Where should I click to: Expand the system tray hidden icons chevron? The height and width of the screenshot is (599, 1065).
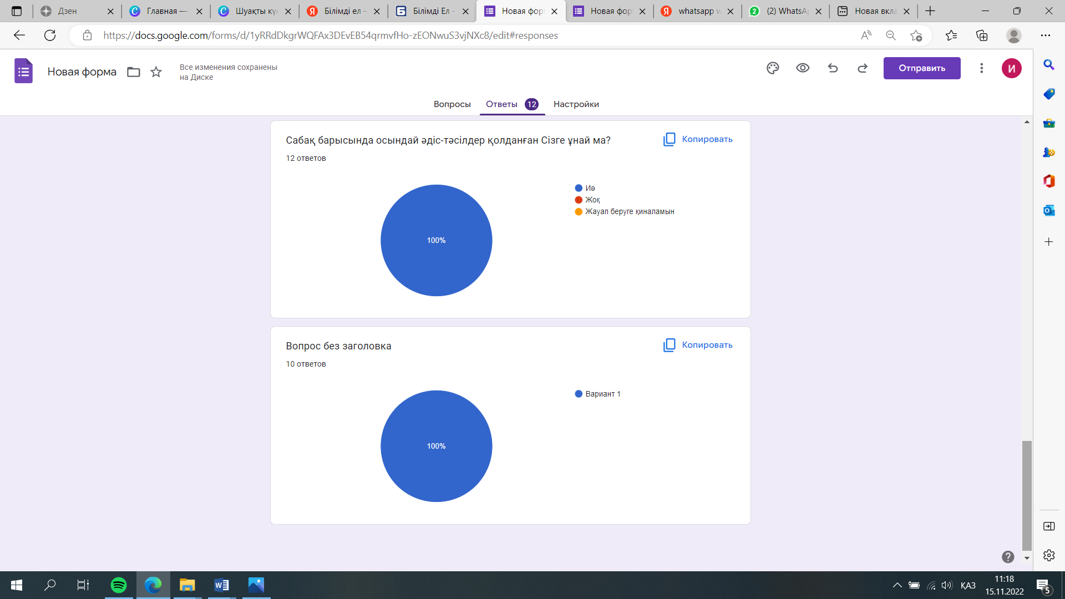pos(897,585)
